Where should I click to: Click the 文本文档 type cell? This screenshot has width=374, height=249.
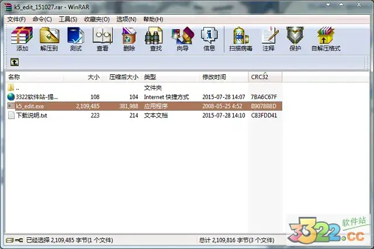pyautogui.click(x=156, y=115)
